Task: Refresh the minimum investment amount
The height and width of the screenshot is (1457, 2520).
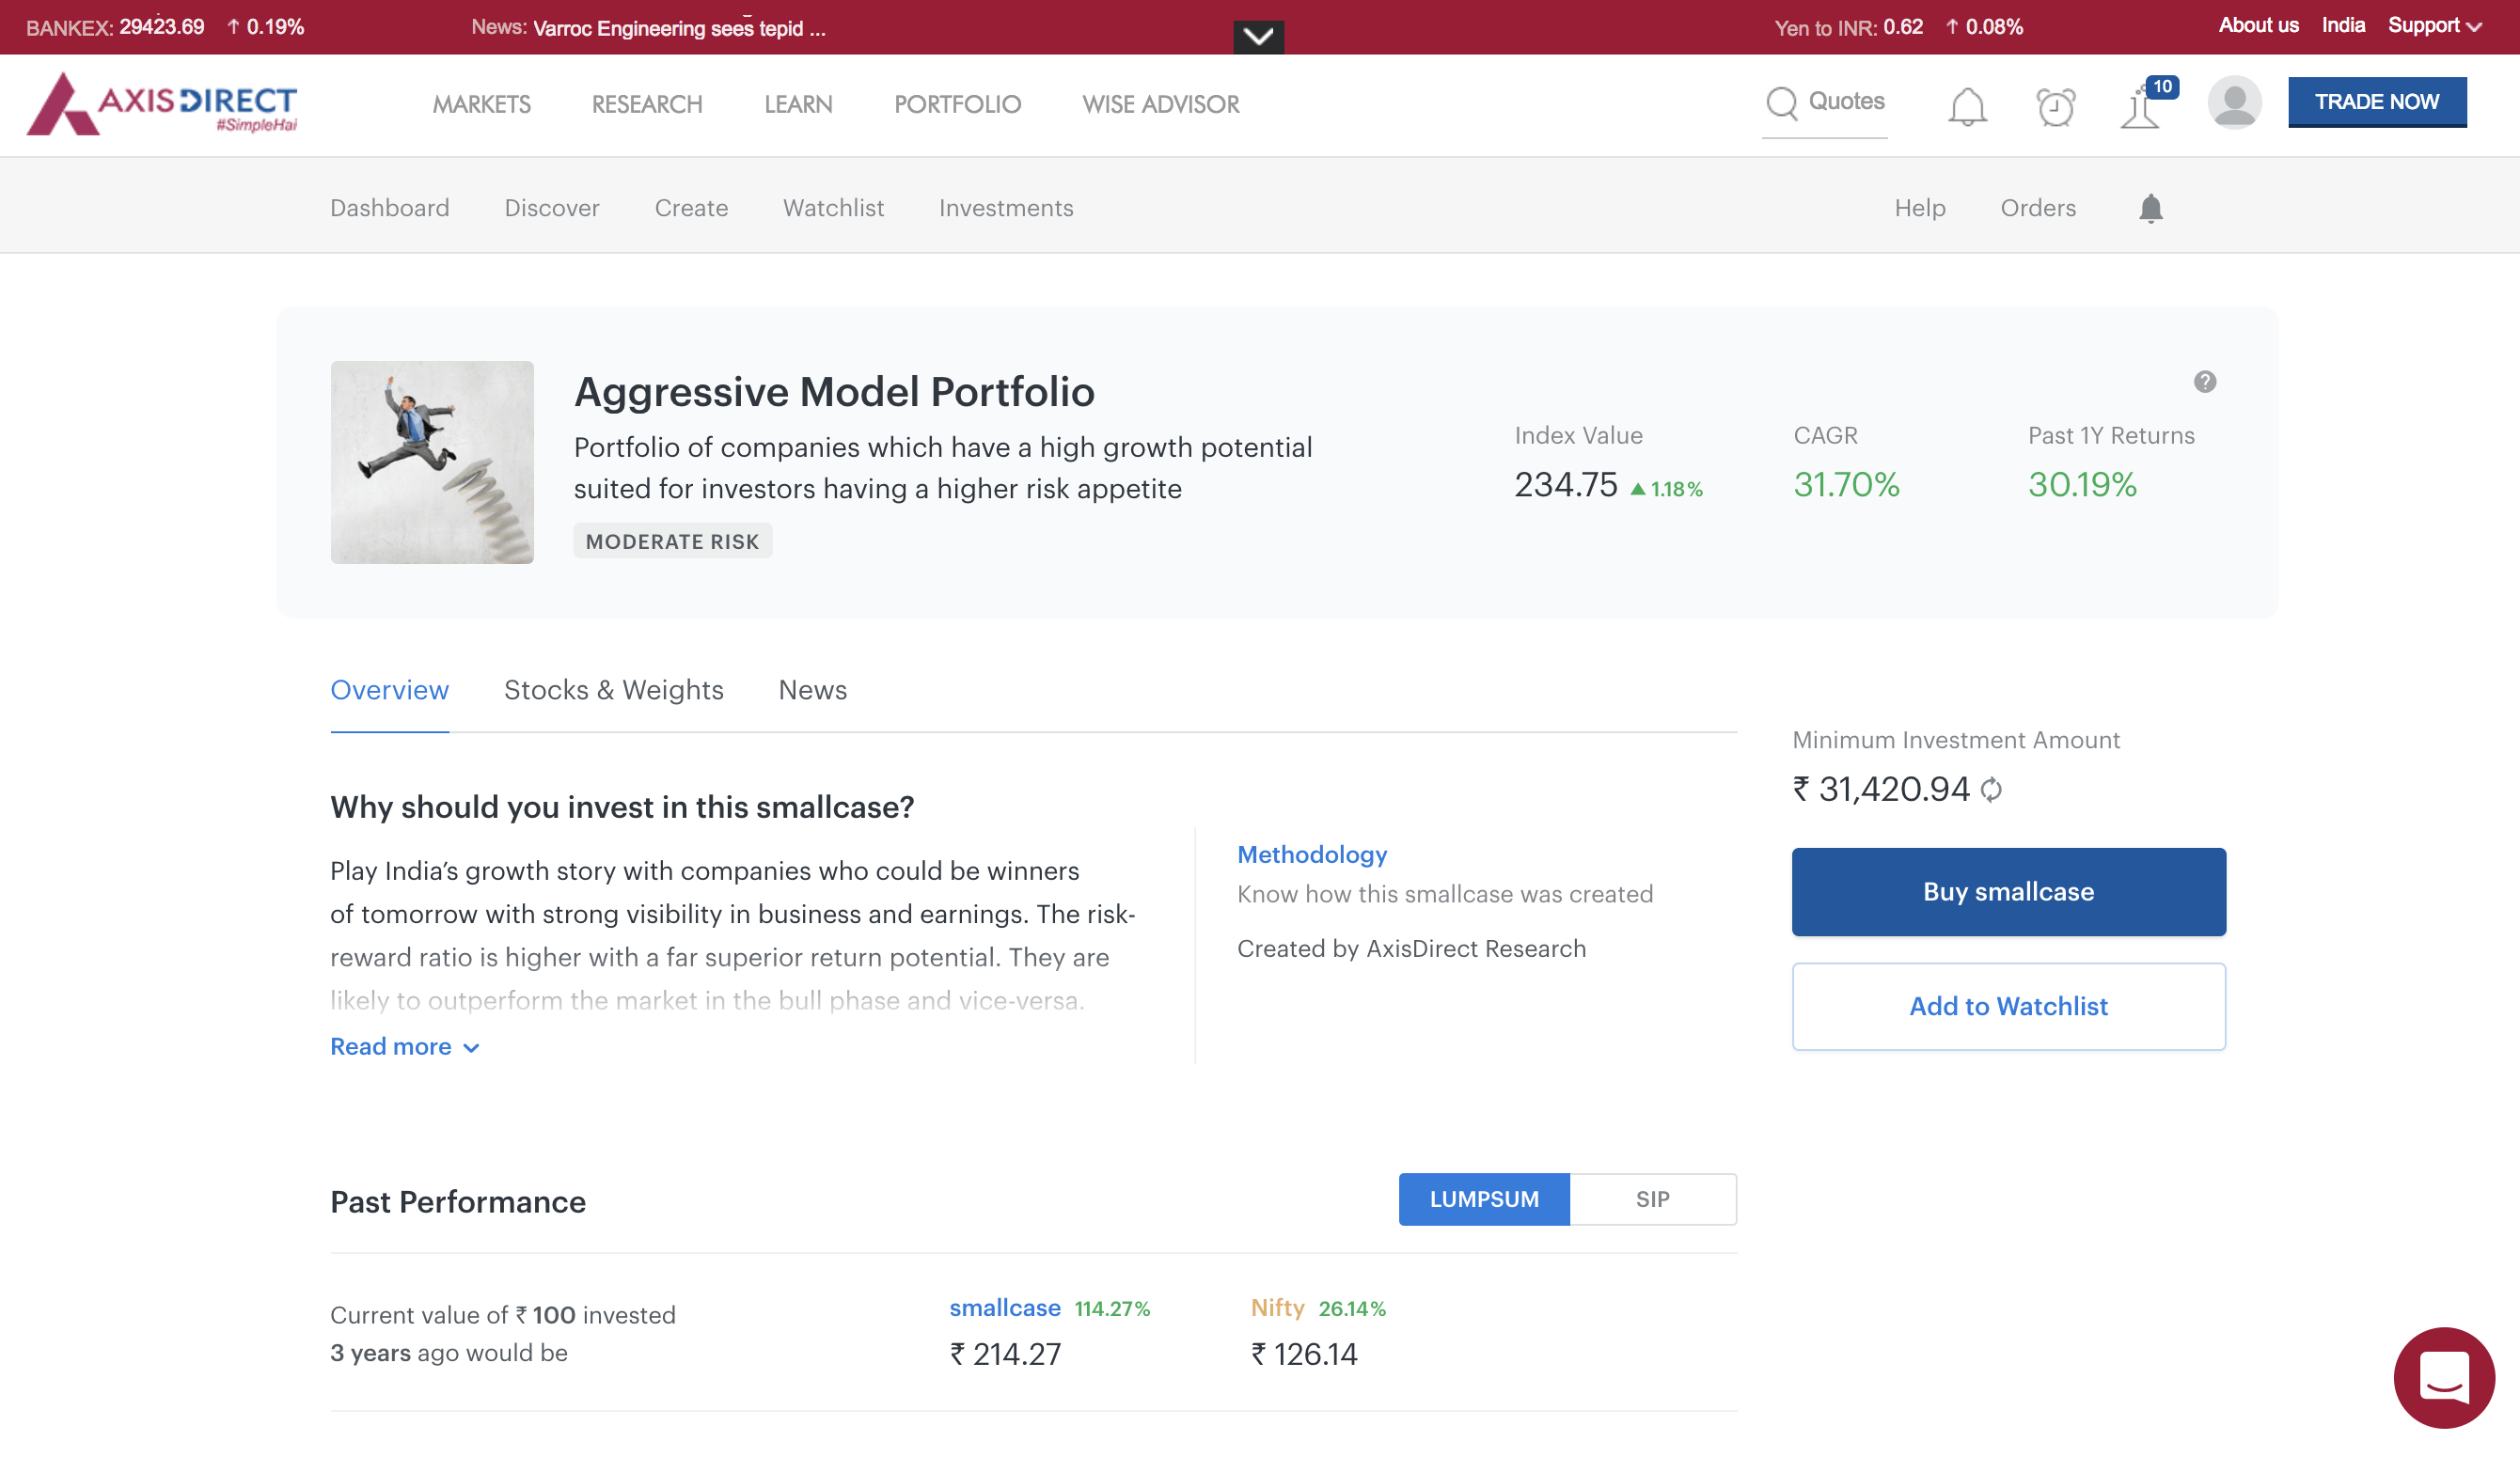Action: click(1991, 789)
